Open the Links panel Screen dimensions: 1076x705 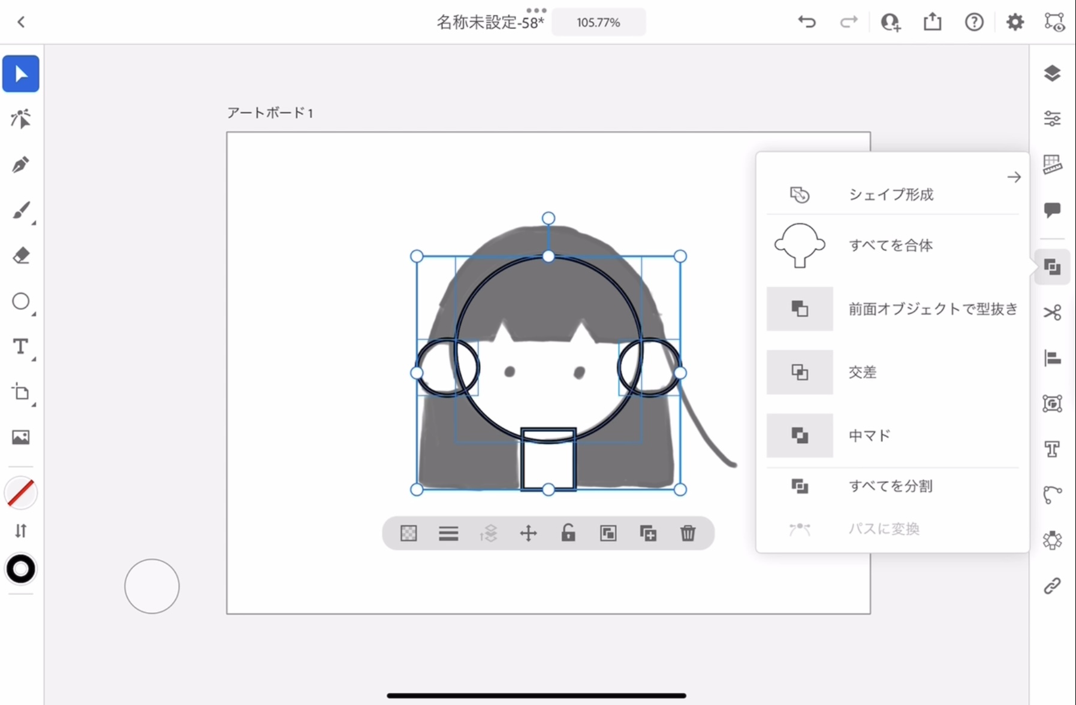(x=1052, y=586)
